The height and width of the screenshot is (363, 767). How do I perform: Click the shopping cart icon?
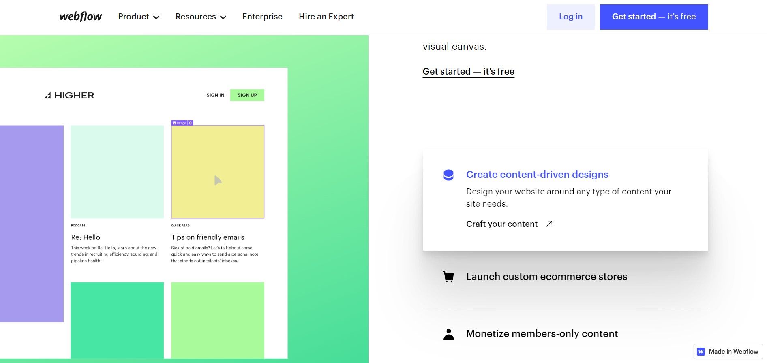click(x=448, y=277)
